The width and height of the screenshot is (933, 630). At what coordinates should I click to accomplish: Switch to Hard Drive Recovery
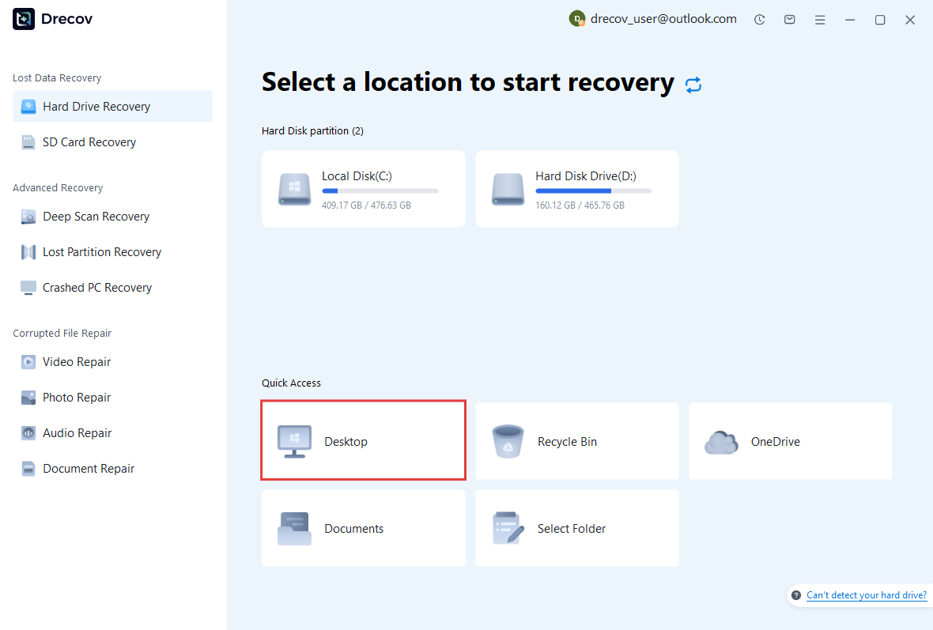pos(98,106)
